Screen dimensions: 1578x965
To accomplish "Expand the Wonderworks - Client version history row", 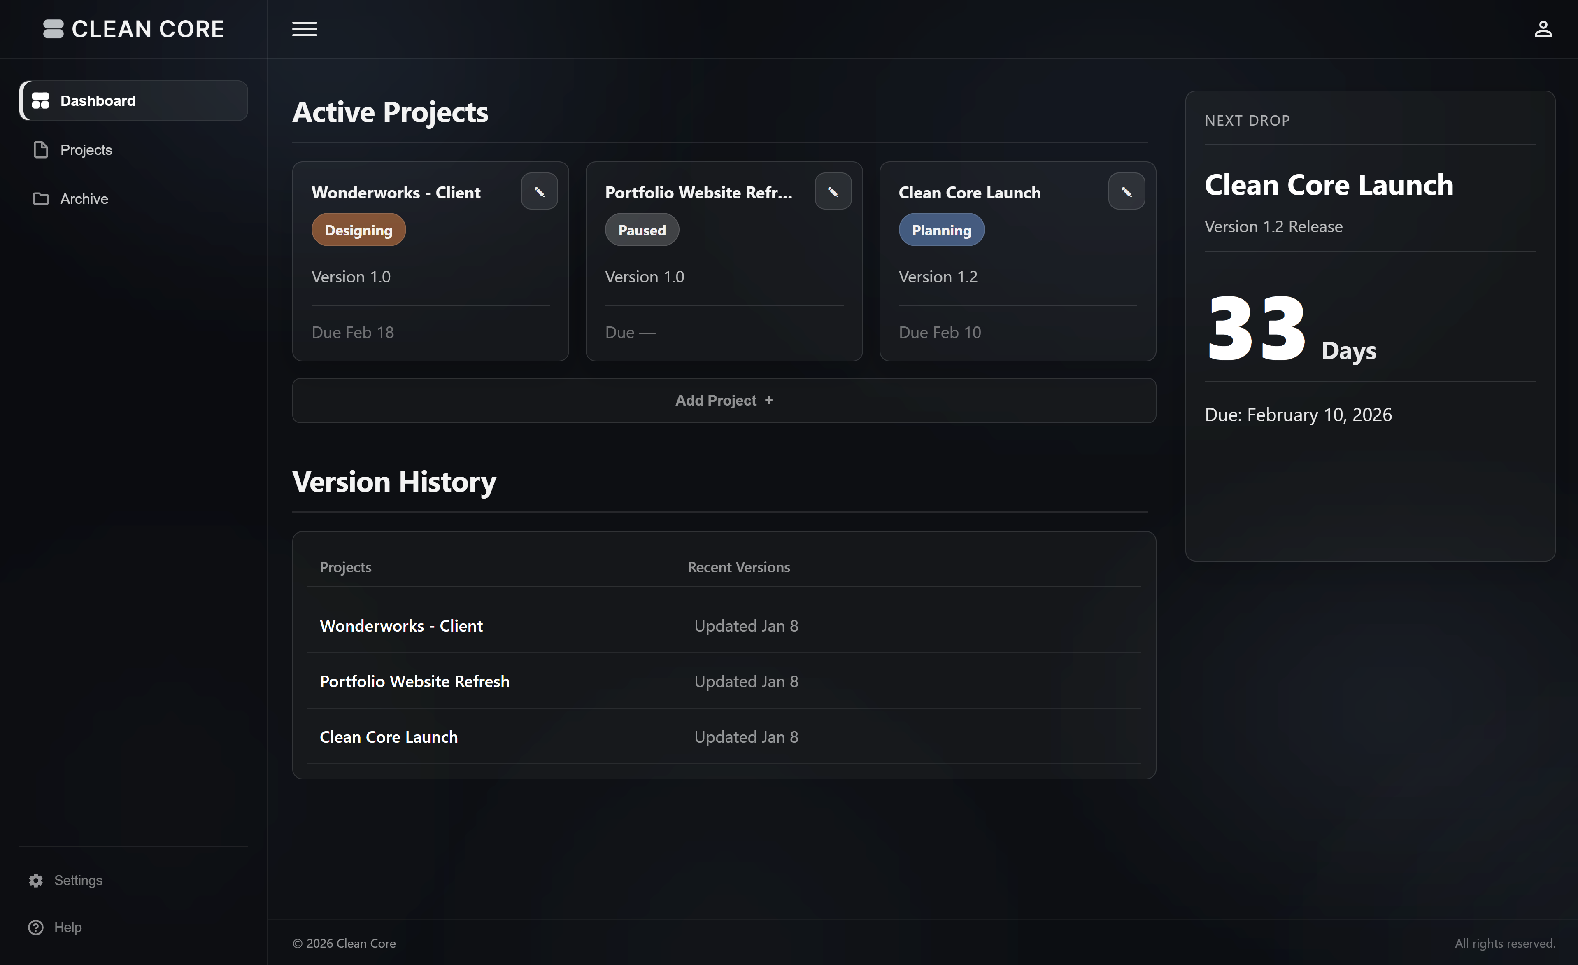I will (402, 625).
